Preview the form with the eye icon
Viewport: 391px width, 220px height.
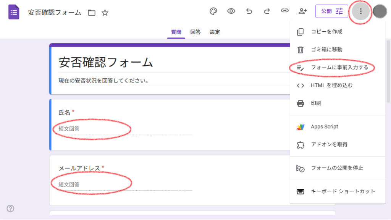(231, 11)
